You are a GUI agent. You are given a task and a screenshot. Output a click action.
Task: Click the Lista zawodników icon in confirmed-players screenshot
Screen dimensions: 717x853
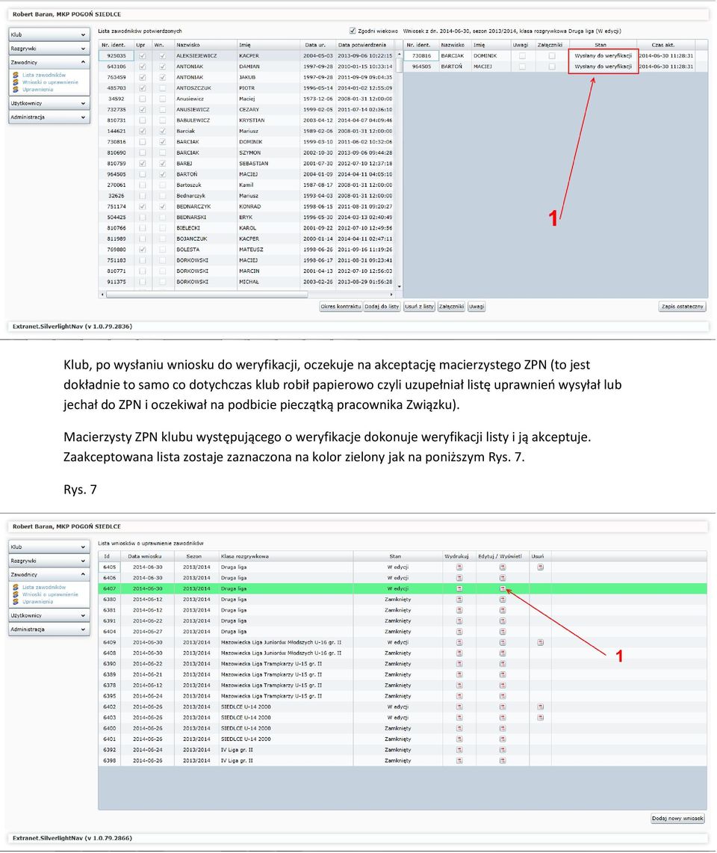coord(16,75)
